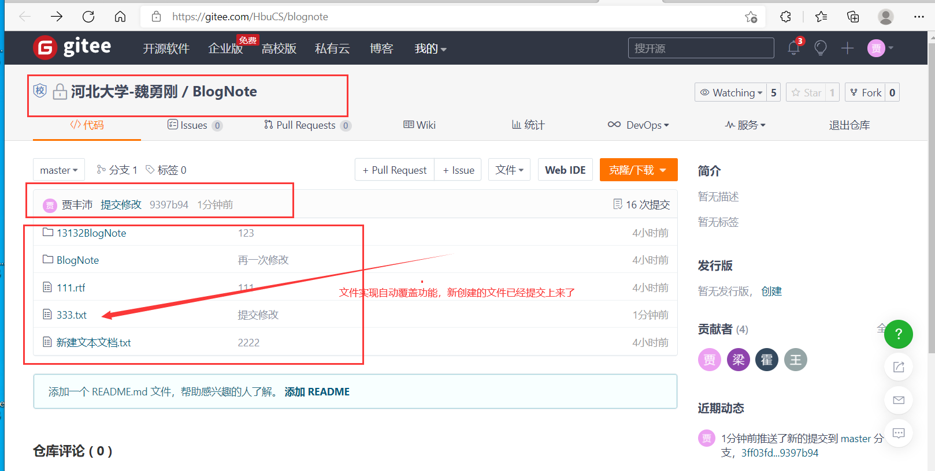
Task: Click contributor avatar 霍
Action: pyautogui.click(x=767, y=360)
